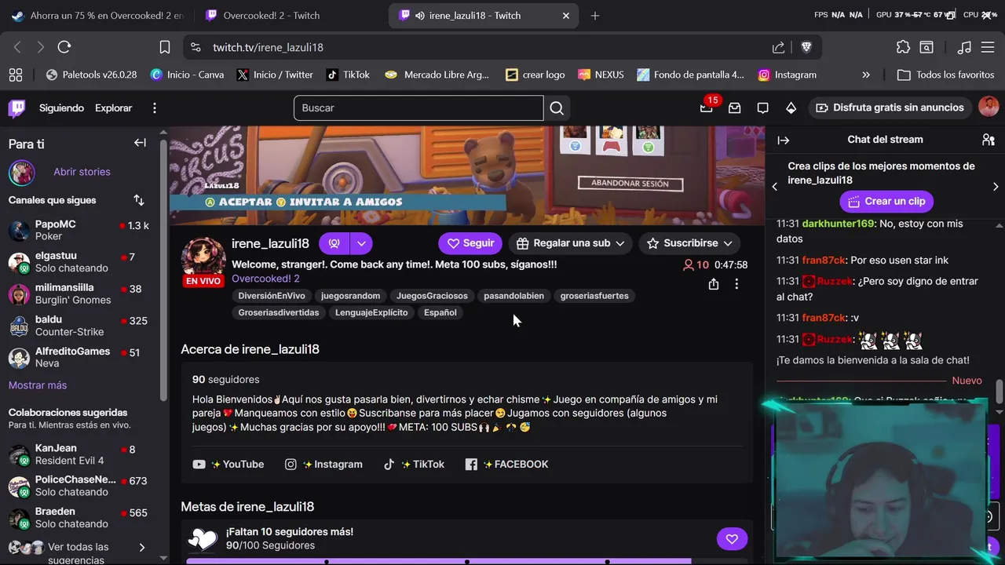Open the Brave shields icon
1005x565 pixels.
tap(806, 47)
